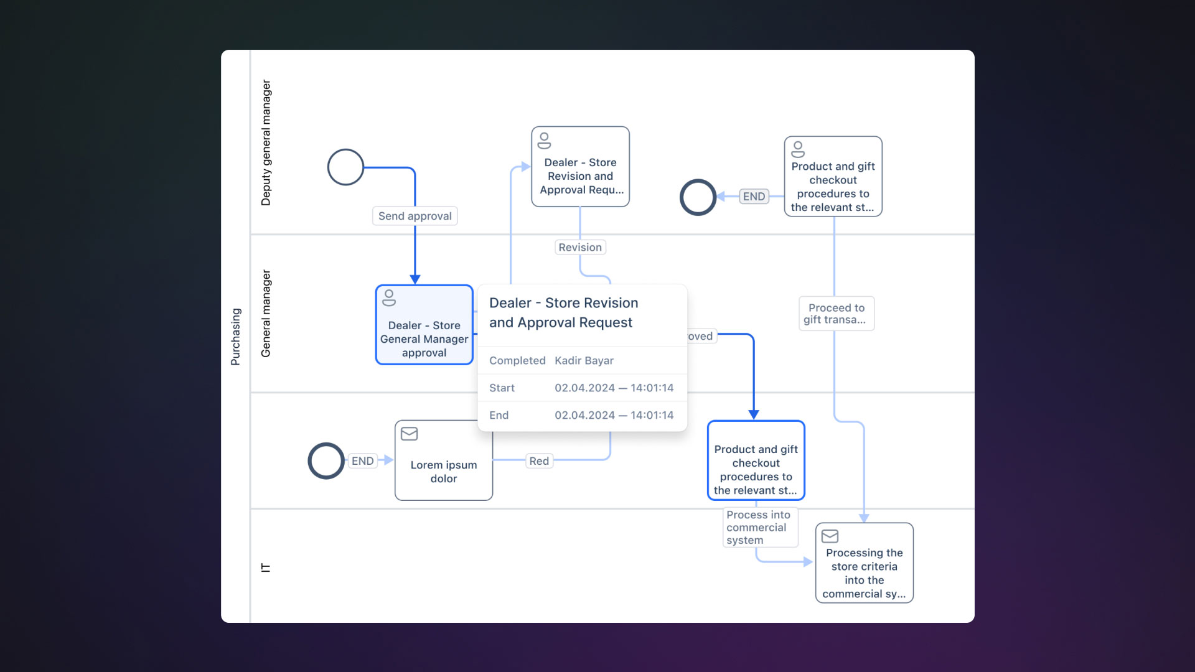The height and width of the screenshot is (672, 1195).
Task: Select the Send approval flow label
Action: (x=415, y=216)
